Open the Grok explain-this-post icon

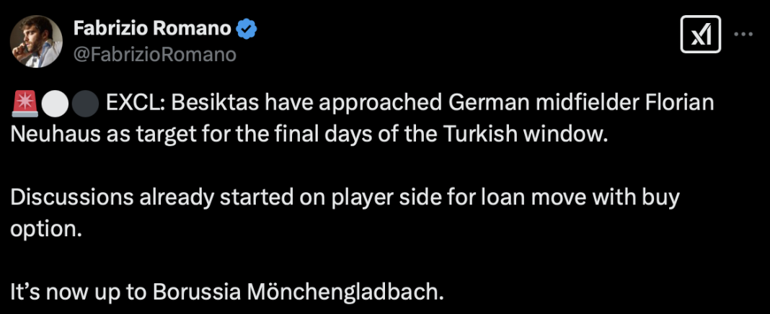pos(701,34)
